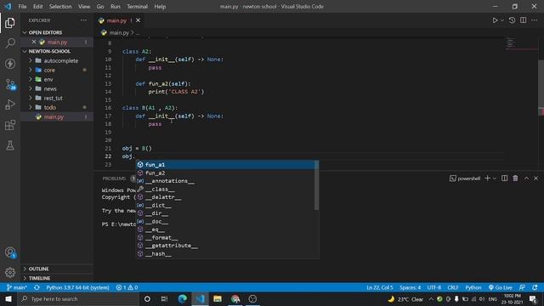Split the editor right
The width and height of the screenshot is (544, 306).
[x=524, y=20]
